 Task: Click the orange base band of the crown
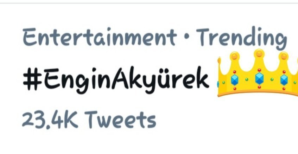tap(258, 93)
